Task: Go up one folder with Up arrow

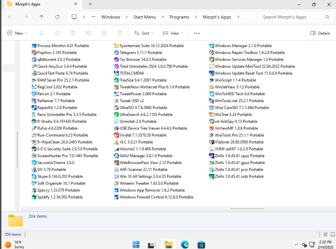Action: (x=42, y=17)
